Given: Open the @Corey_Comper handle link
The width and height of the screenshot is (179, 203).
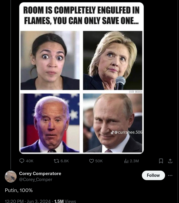Looking at the screenshot, I should pyautogui.click(x=36, y=180).
